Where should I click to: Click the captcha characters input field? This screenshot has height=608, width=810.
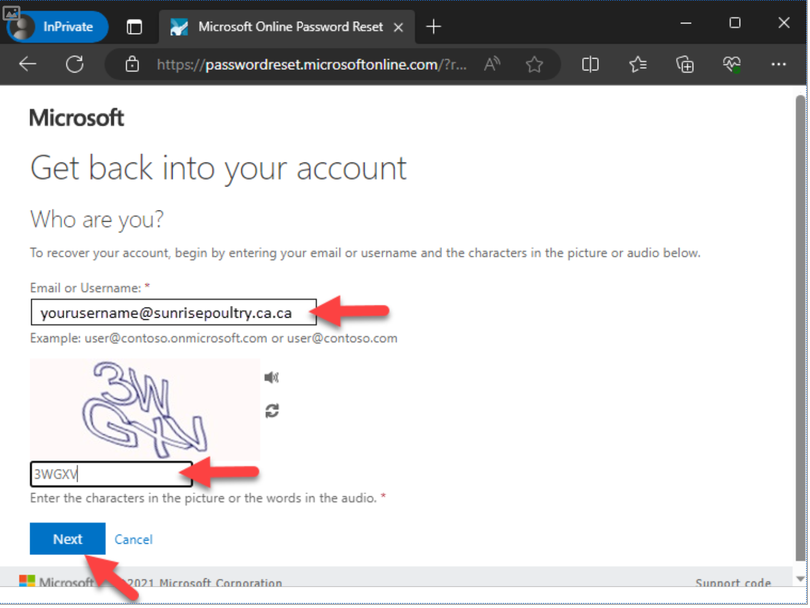(x=111, y=474)
